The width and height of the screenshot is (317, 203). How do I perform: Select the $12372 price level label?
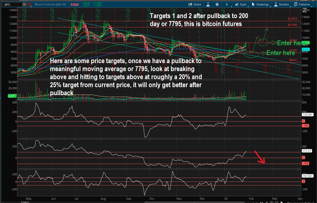[x=293, y=19]
